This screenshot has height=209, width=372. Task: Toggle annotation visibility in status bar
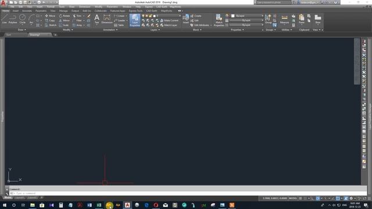(x=346, y=199)
